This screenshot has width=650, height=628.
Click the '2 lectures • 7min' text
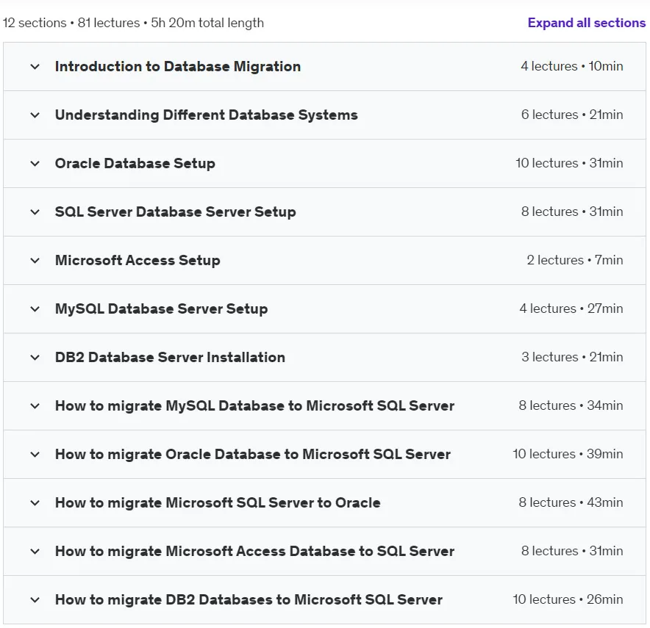click(574, 260)
